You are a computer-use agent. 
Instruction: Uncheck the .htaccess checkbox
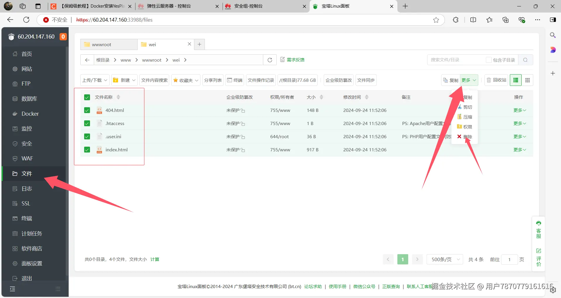pyautogui.click(x=87, y=123)
